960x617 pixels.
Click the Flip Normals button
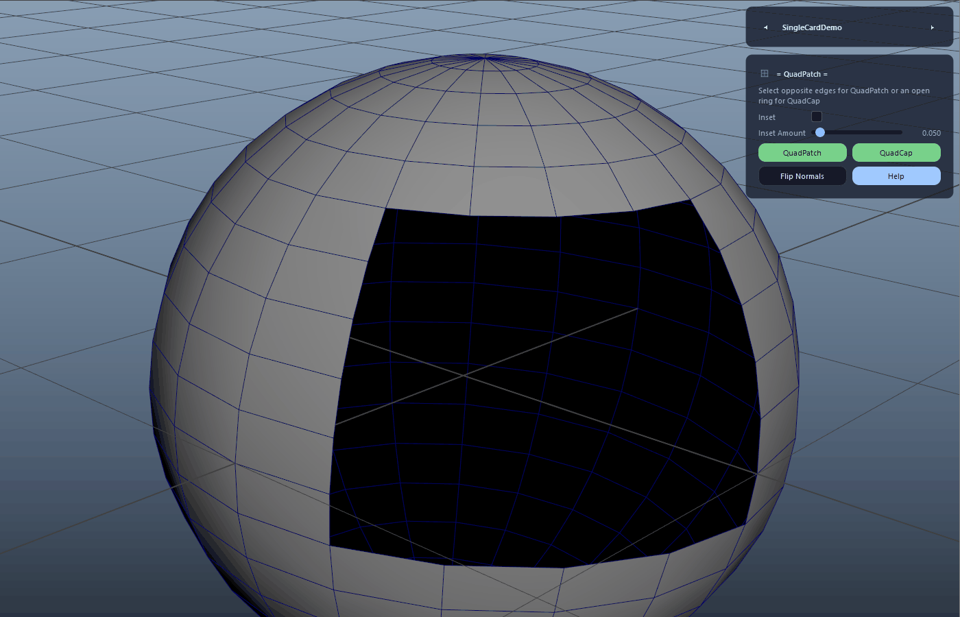pyautogui.click(x=802, y=176)
